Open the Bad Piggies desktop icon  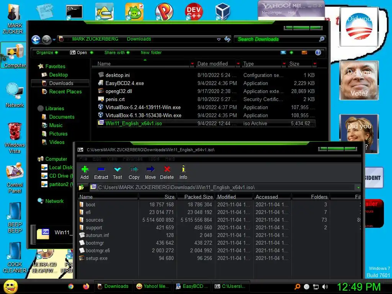click(134, 11)
